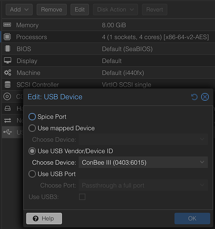Open the Help documentation button

pyautogui.click(x=44, y=218)
